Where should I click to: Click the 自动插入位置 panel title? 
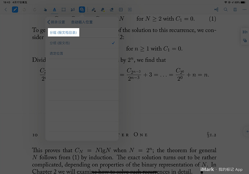tap(82, 22)
